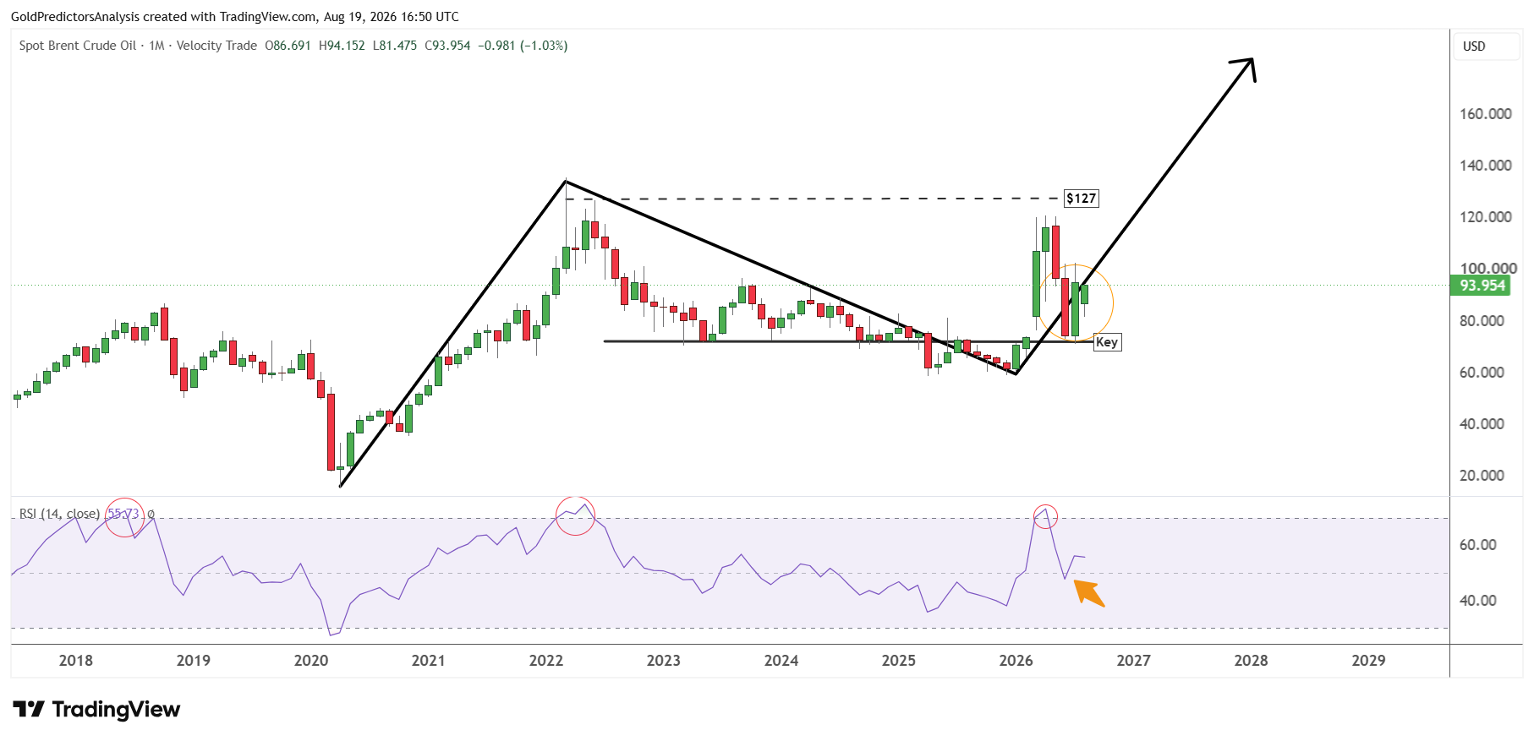Click the 20.000 price axis label
Image resolution: width=1534 pixels, height=741 pixels.
pyautogui.click(x=1482, y=476)
